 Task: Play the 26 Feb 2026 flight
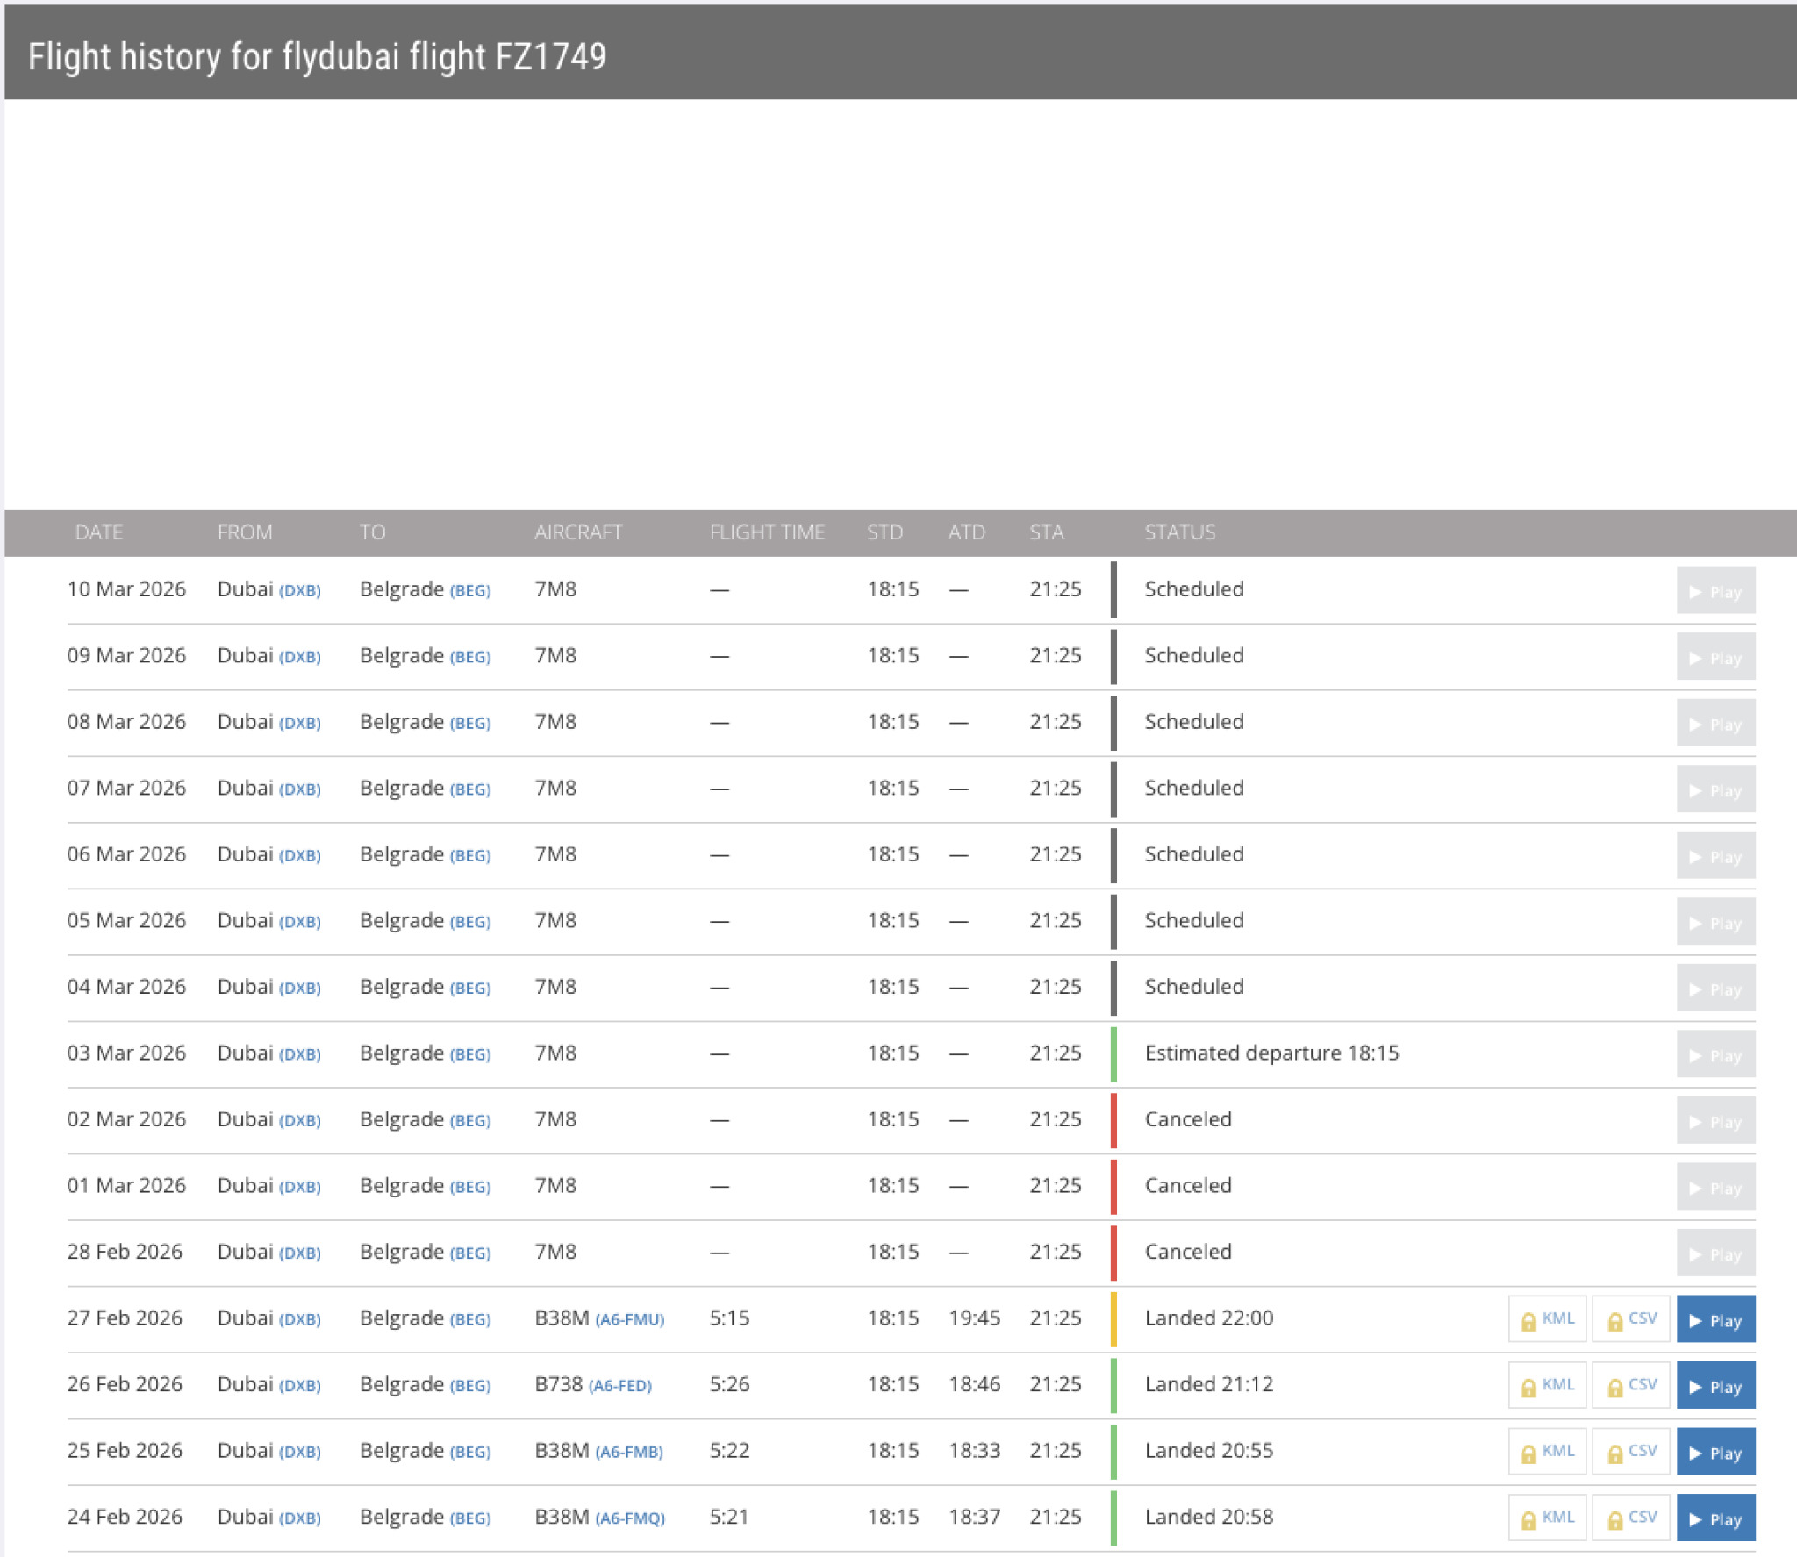(1715, 1386)
